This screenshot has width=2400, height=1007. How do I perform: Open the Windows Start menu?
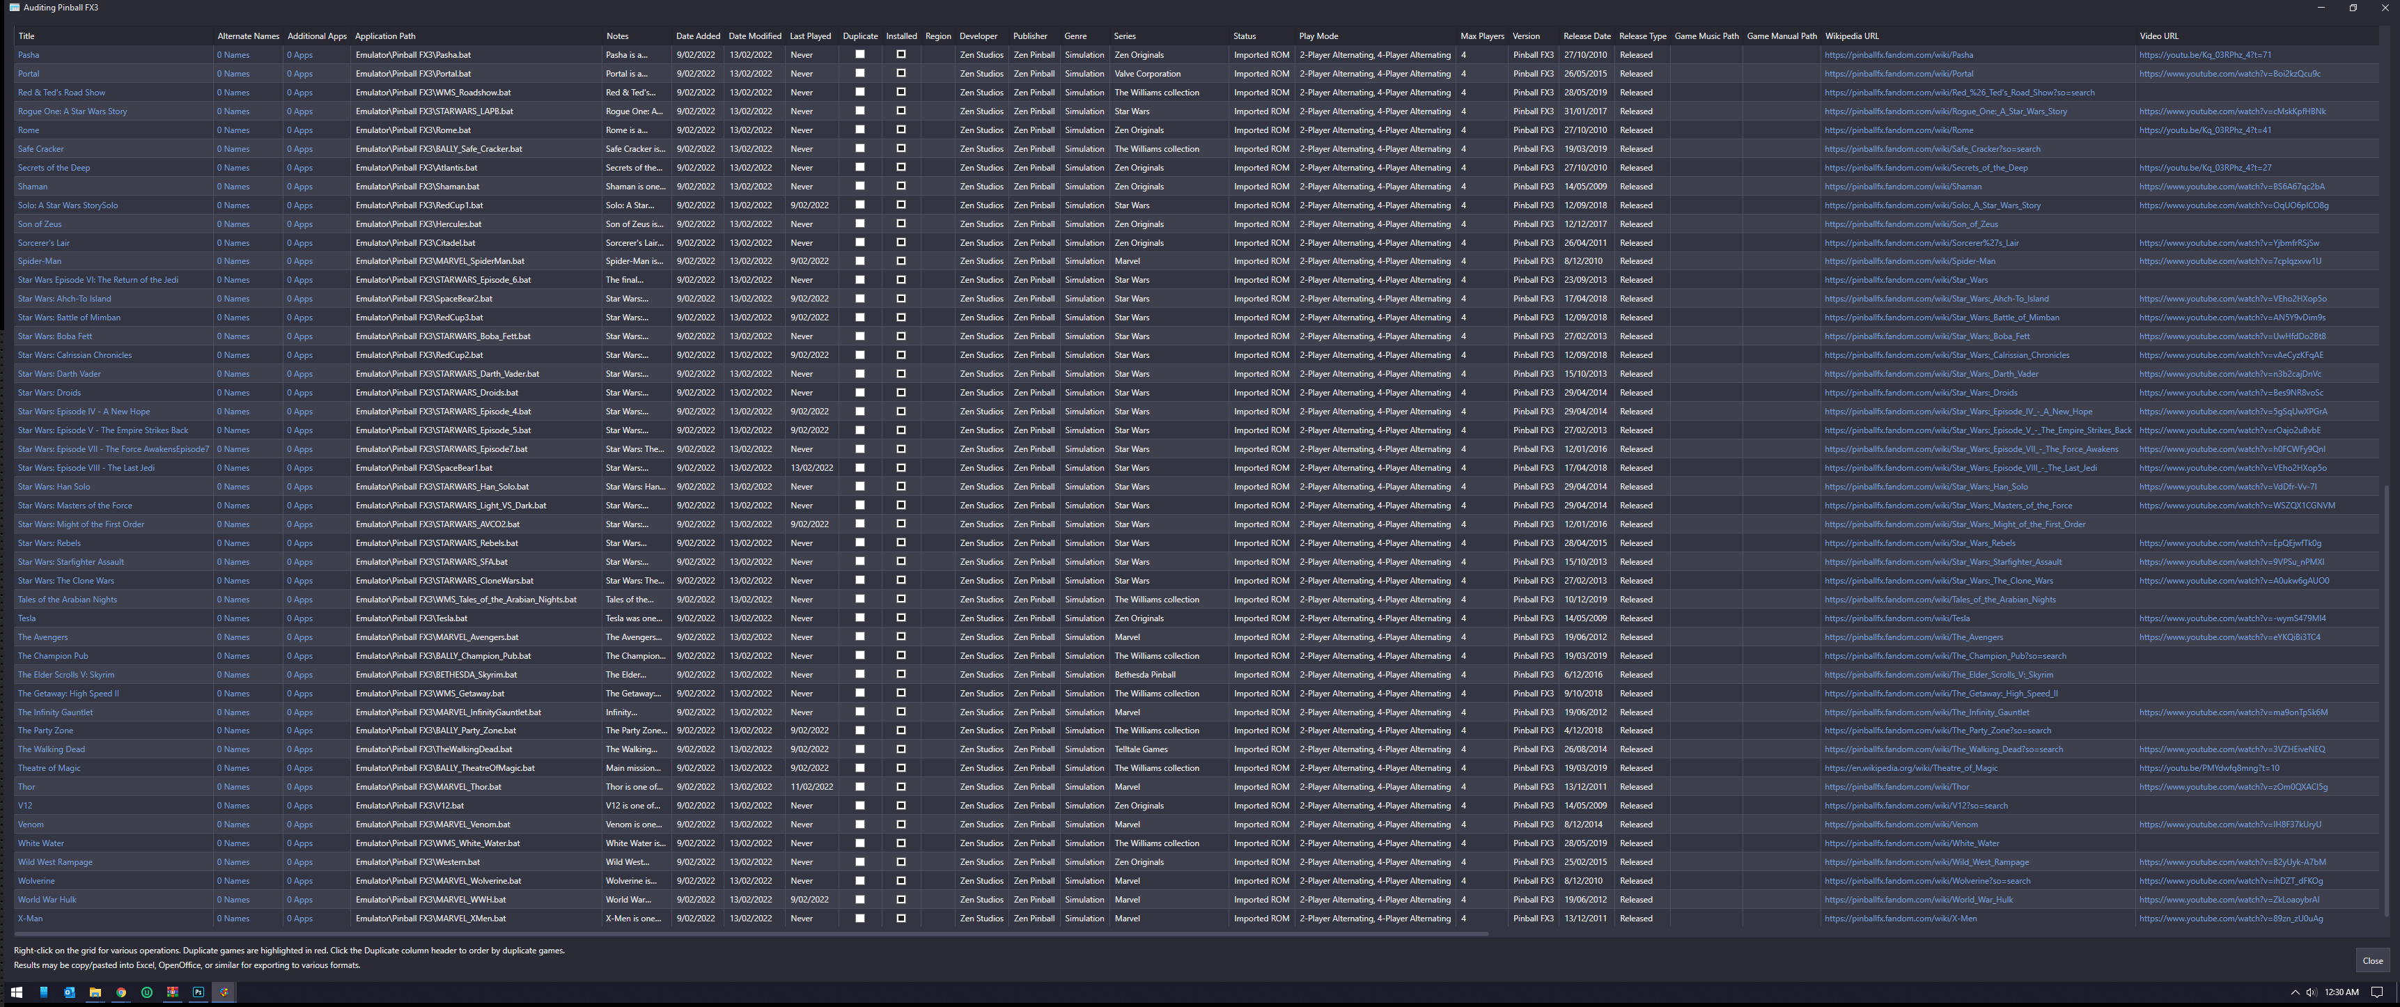[x=16, y=992]
